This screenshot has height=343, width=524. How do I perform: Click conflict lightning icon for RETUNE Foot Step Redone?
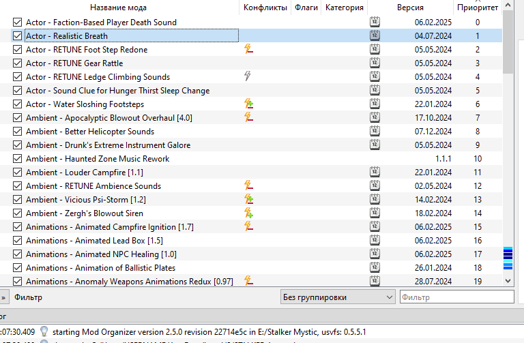[248, 49]
